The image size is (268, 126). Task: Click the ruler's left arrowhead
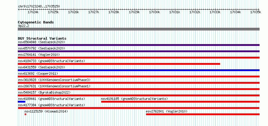19,9
